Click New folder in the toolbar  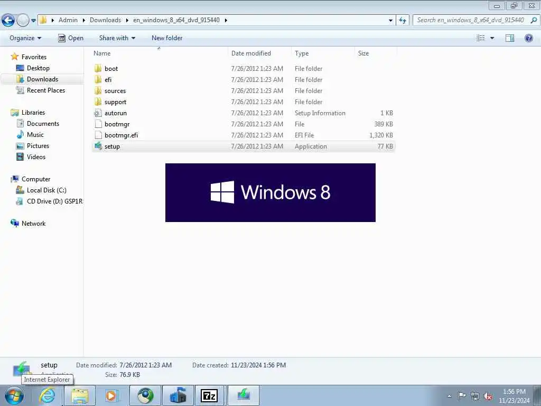pyautogui.click(x=167, y=38)
